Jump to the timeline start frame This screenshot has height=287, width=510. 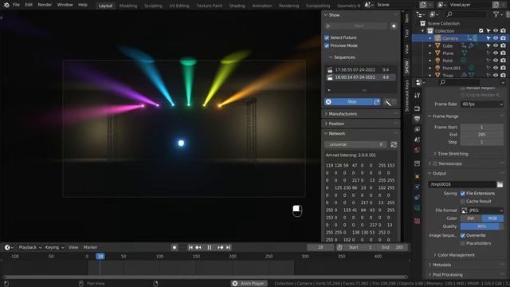coord(190,248)
